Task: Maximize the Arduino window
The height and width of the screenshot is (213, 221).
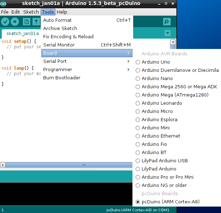Action: [166, 4]
